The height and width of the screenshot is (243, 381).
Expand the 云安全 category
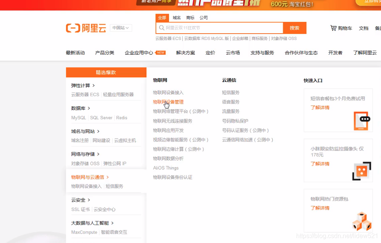[81, 200]
